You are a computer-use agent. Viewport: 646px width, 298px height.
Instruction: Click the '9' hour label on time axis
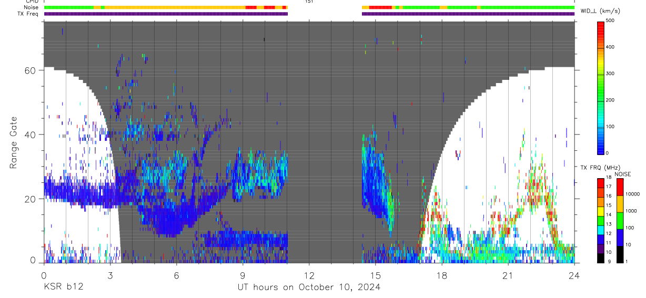(x=243, y=275)
